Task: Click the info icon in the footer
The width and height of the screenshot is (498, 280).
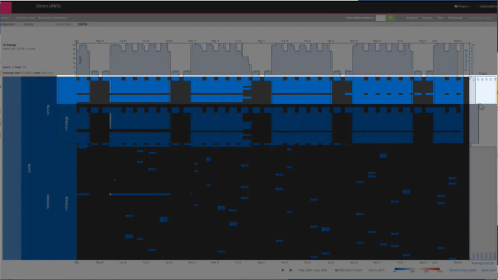Action: [x=290, y=270]
